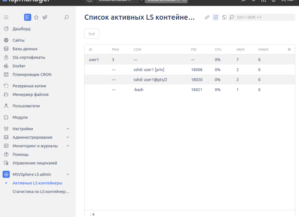The image size is (299, 217).
Task: Open sidebar favorites via the star icon
Action: pos(36,17)
